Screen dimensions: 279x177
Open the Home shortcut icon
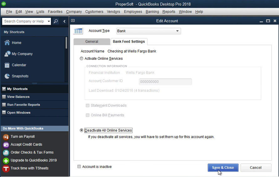[x=7, y=43]
